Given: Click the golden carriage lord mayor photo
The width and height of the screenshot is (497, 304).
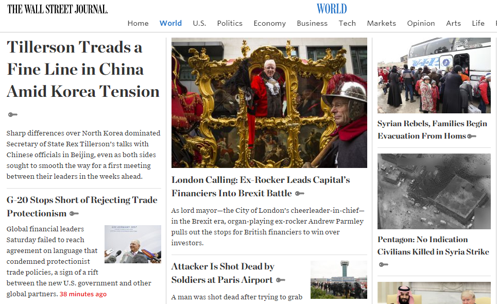Looking at the screenshot, I should click(269, 103).
